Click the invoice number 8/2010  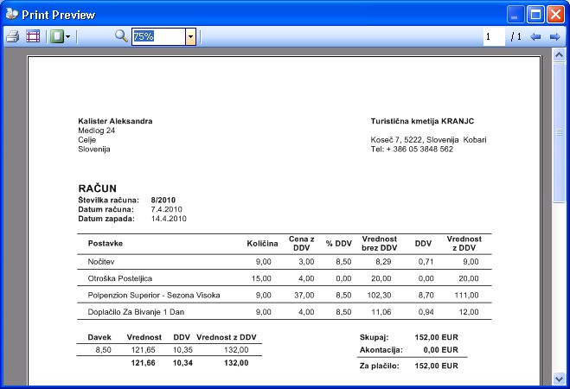click(x=163, y=201)
